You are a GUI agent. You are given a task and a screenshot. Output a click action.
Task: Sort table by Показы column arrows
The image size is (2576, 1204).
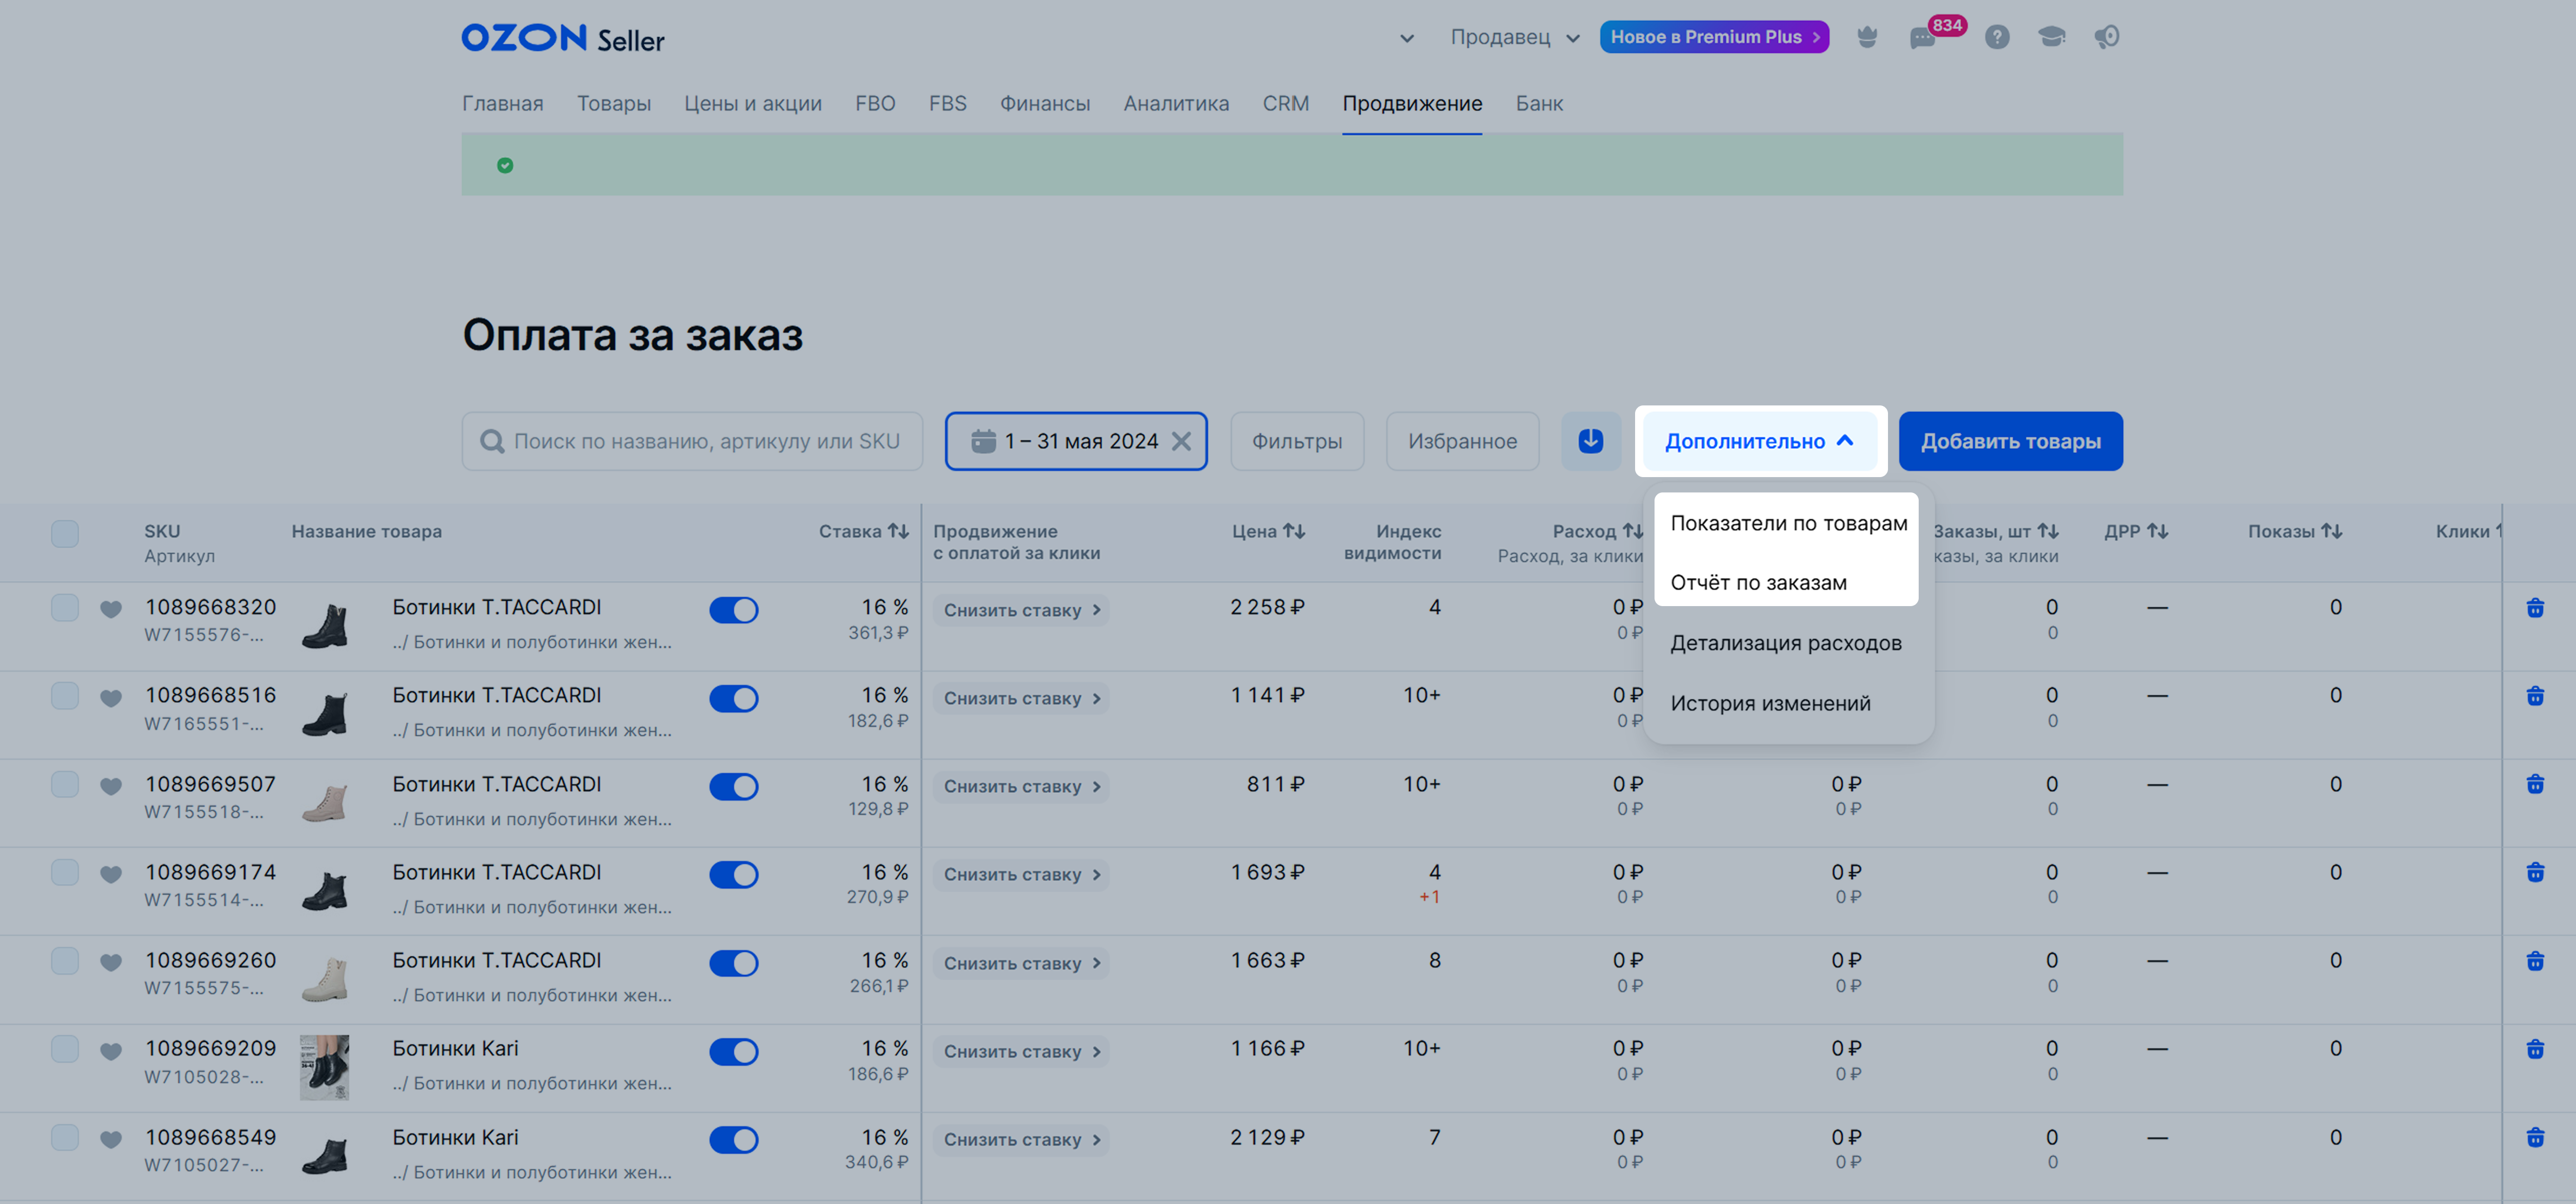[x=2331, y=531]
